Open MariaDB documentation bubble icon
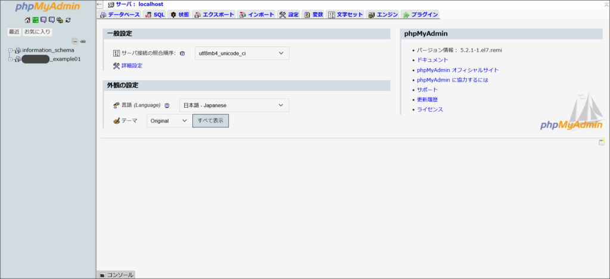This screenshot has width=610, height=279. [x=52, y=20]
